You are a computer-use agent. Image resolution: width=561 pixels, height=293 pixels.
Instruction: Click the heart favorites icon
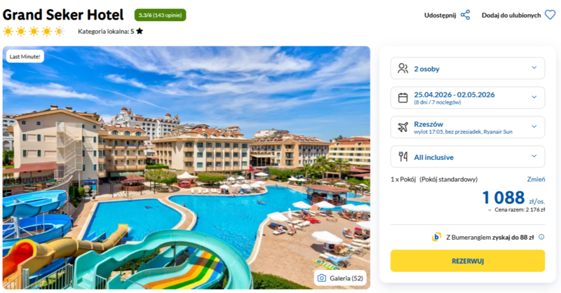(x=550, y=15)
